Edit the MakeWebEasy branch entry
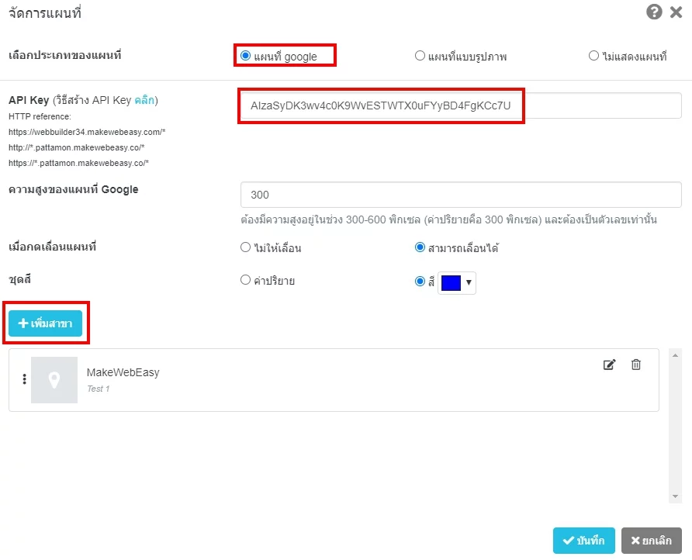Viewport: 692px width, 560px height. coord(609,365)
